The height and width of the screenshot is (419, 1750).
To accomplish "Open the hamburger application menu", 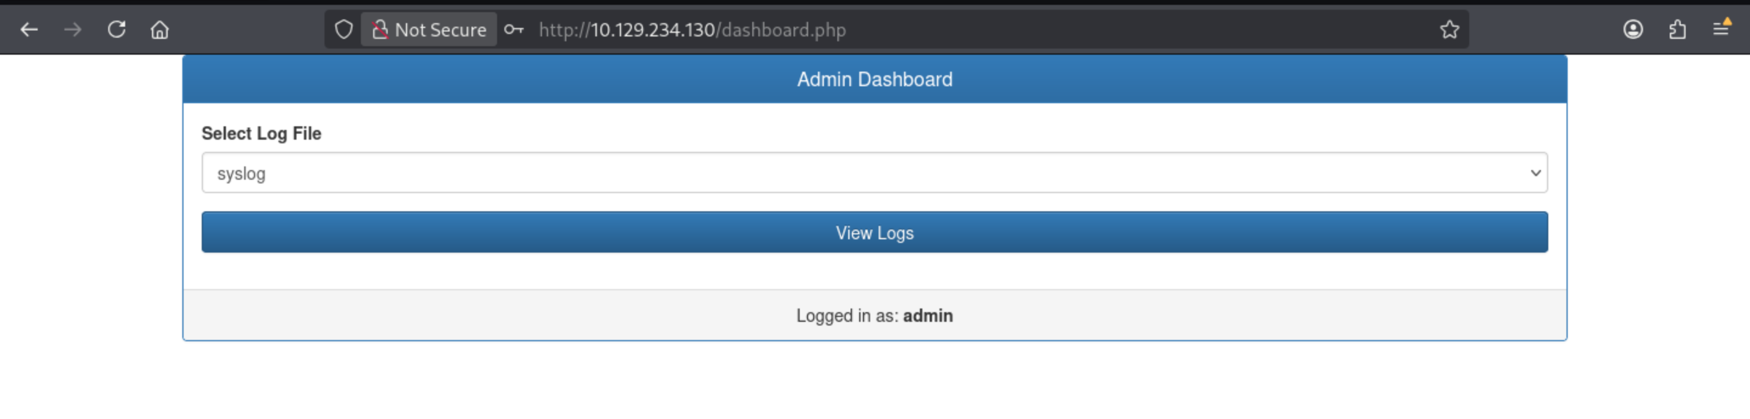I will coord(1721,30).
